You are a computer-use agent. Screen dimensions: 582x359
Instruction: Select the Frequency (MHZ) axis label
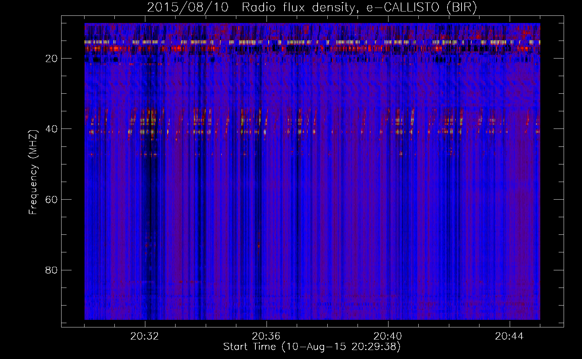click(x=33, y=173)
